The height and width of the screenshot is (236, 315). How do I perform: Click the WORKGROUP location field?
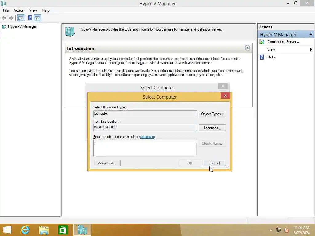point(145,128)
